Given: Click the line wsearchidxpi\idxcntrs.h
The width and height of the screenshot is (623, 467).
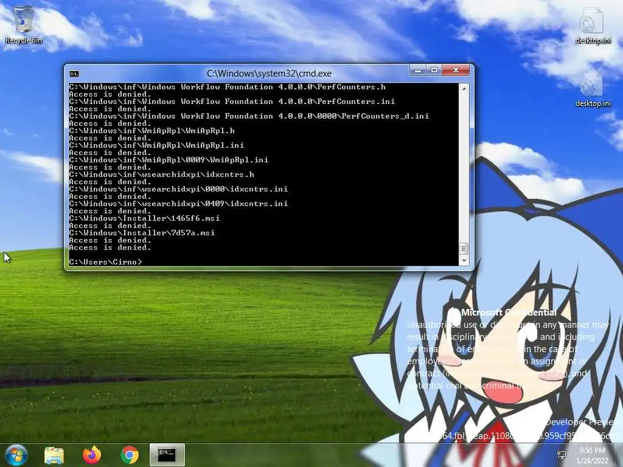Looking at the screenshot, I should click(161, 175).
